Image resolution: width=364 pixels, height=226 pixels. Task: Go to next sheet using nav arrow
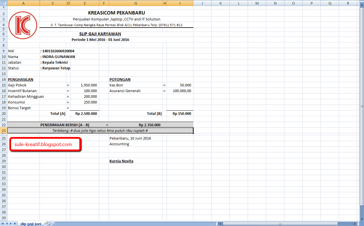pos(11,224)
